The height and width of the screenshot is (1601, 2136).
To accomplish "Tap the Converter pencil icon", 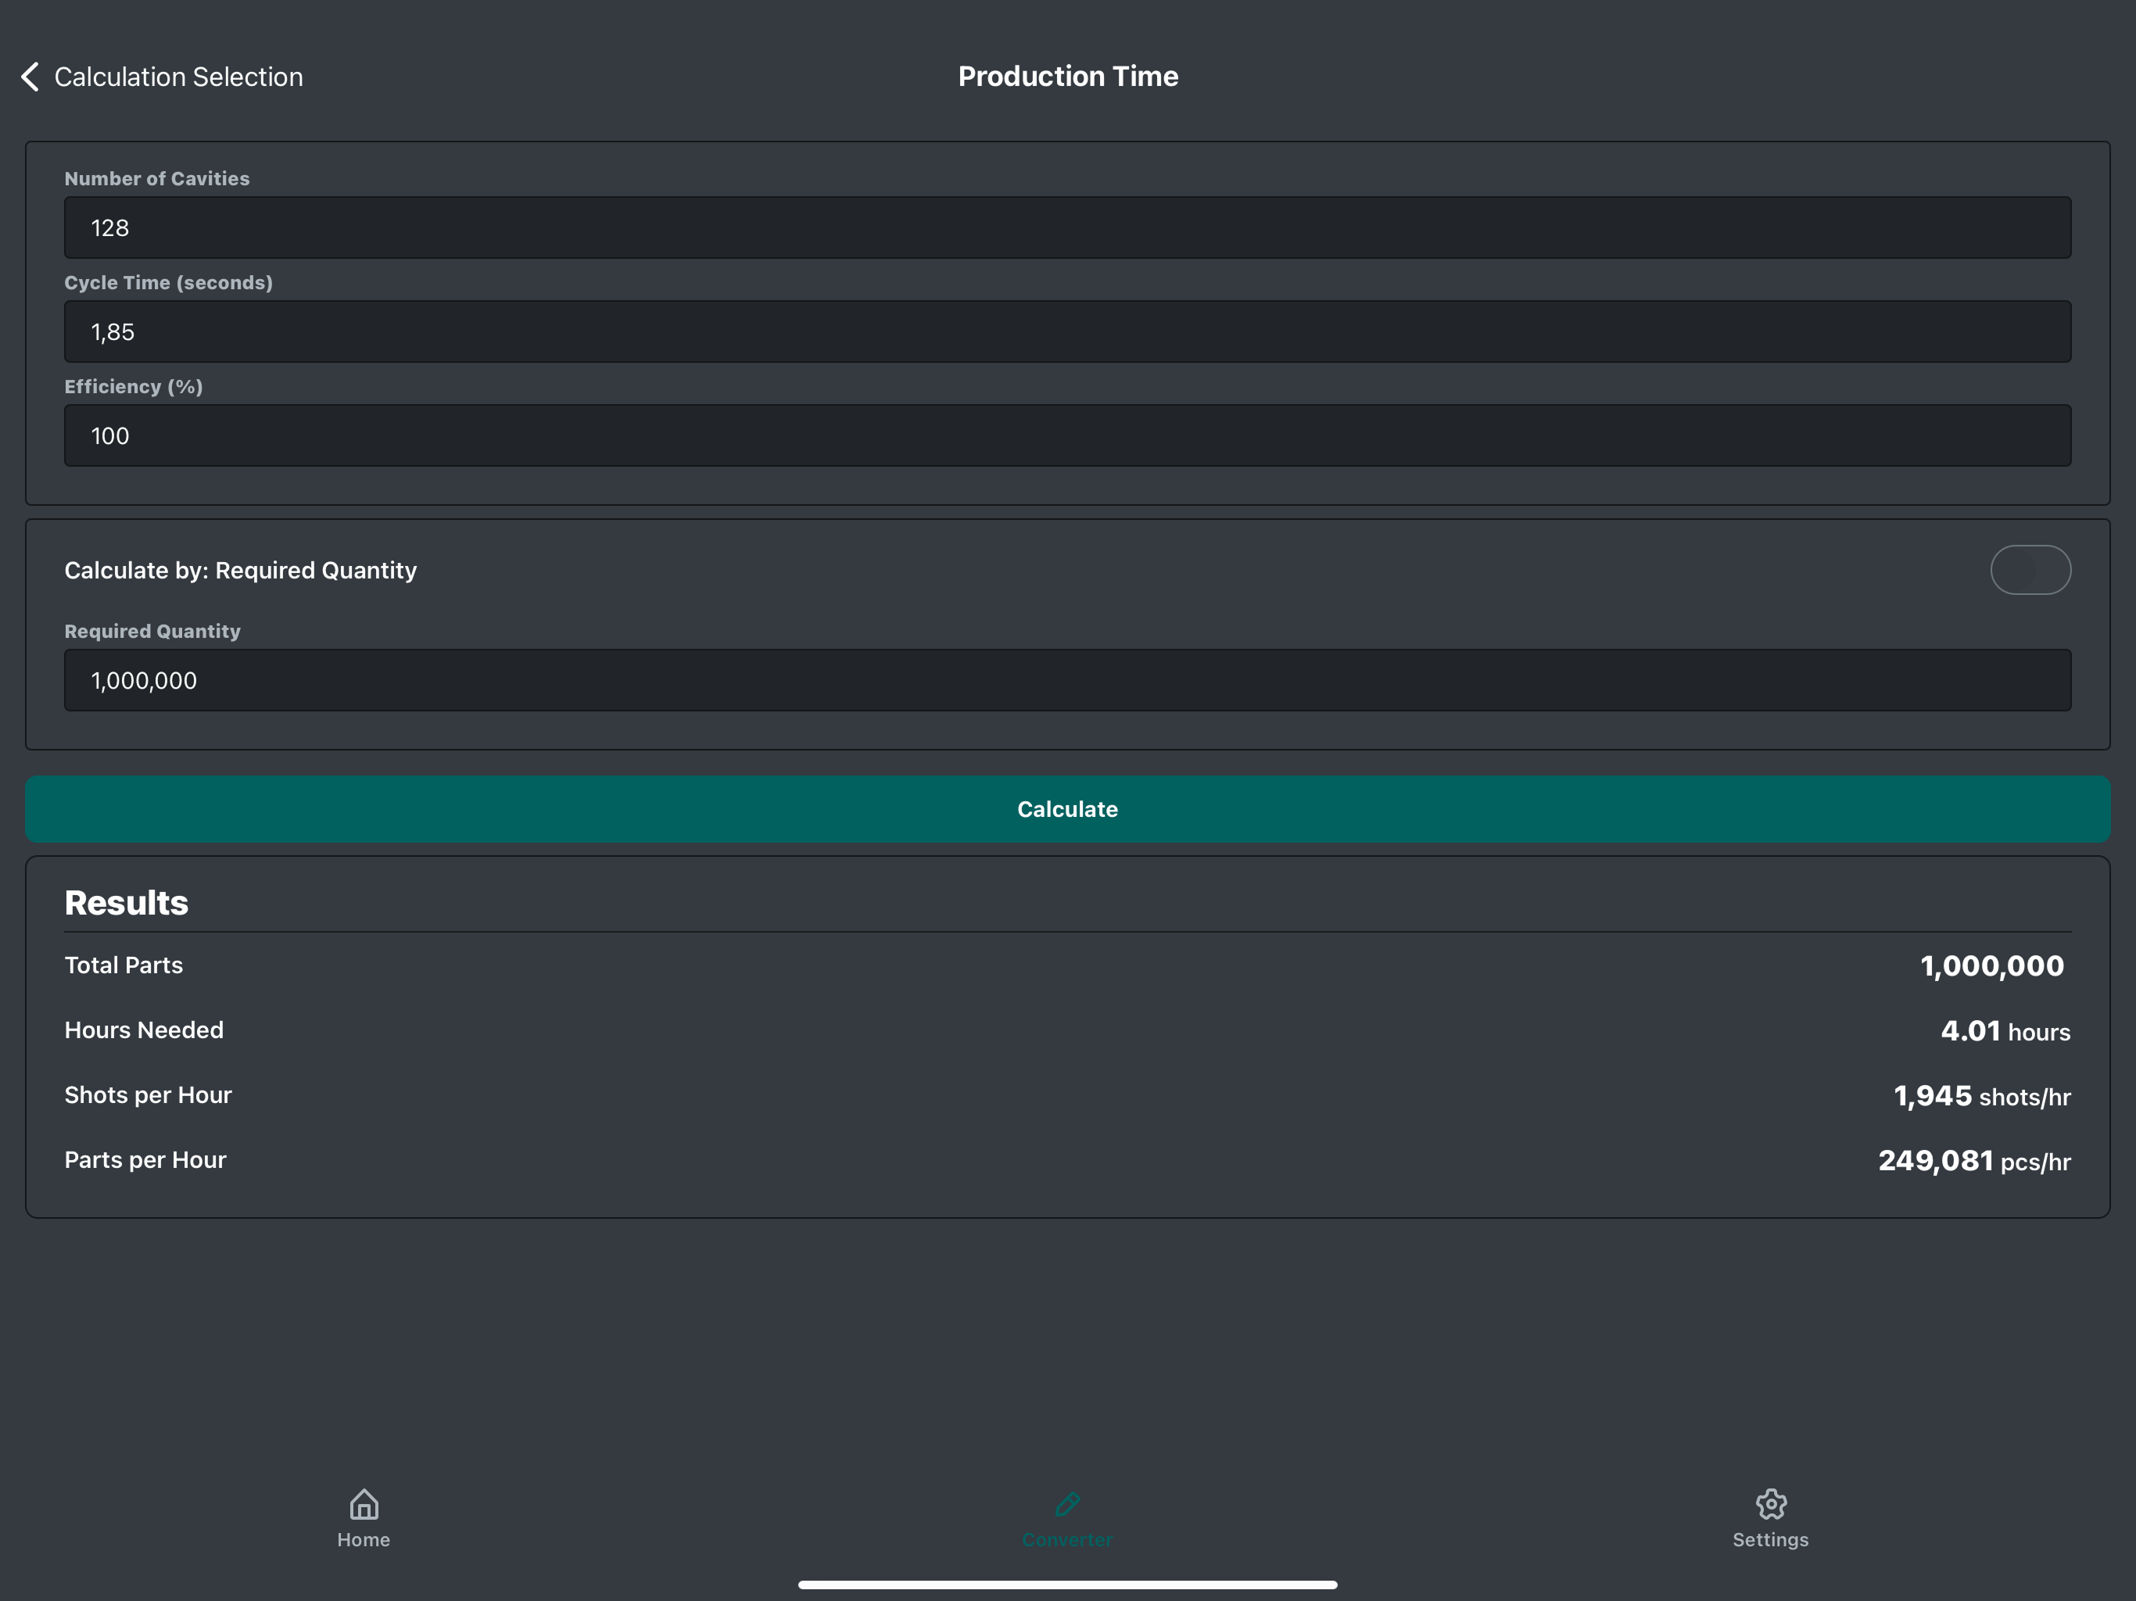I will point(1067,1503).
